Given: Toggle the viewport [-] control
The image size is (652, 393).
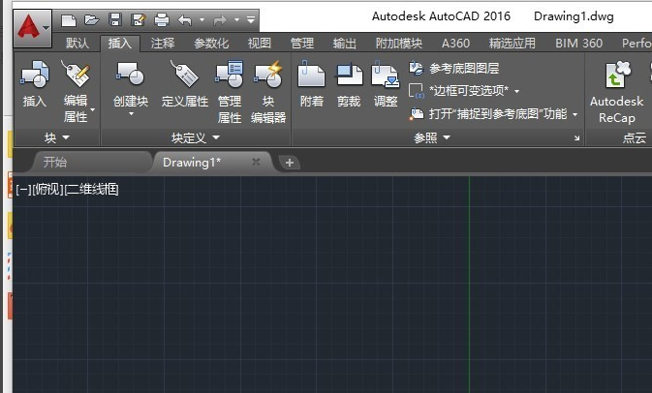Looking at the screenshot, I should point(22,190).
